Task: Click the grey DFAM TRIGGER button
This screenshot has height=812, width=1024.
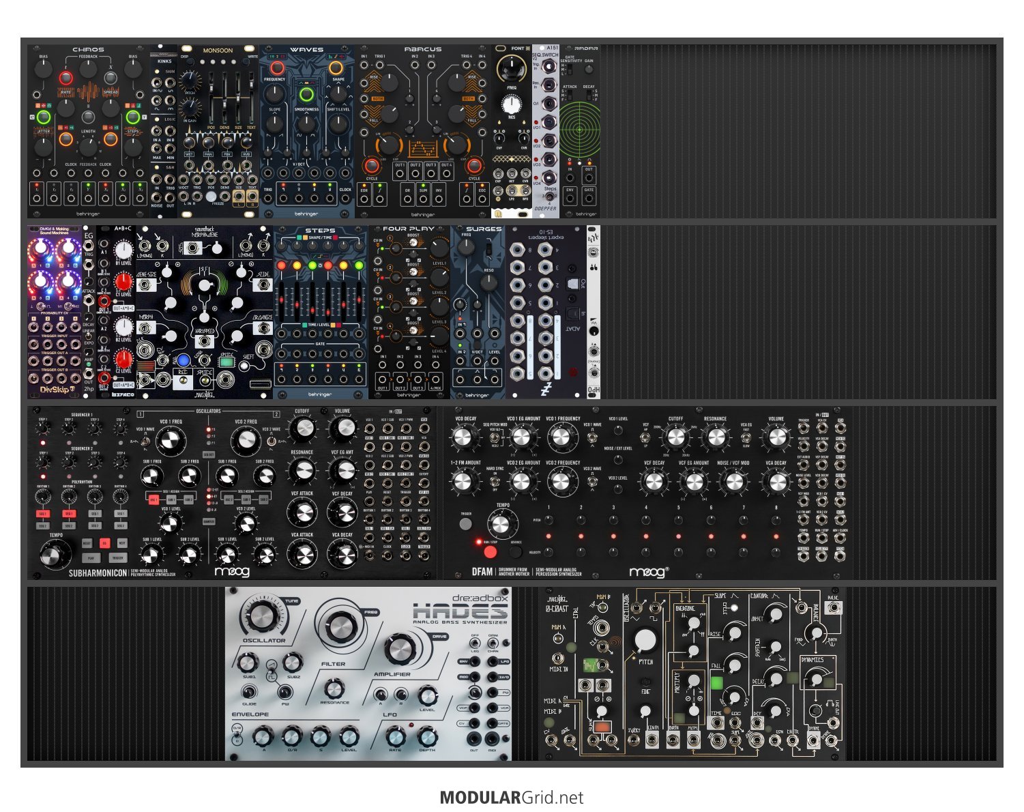Action: (x=466, y=524)
